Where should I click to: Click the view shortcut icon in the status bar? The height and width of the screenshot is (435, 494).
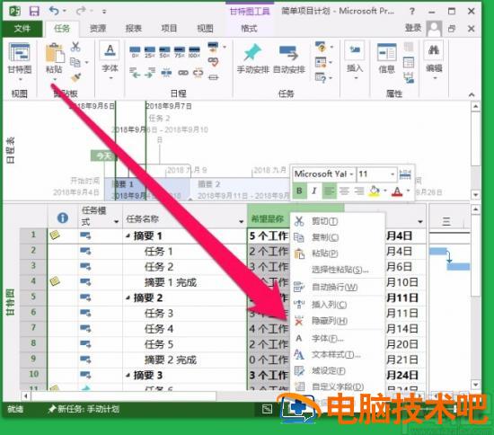(x=267, y=409)
